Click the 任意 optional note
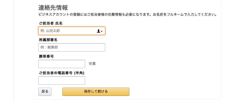This screenshot has width=233, height=102. [92, 64]
